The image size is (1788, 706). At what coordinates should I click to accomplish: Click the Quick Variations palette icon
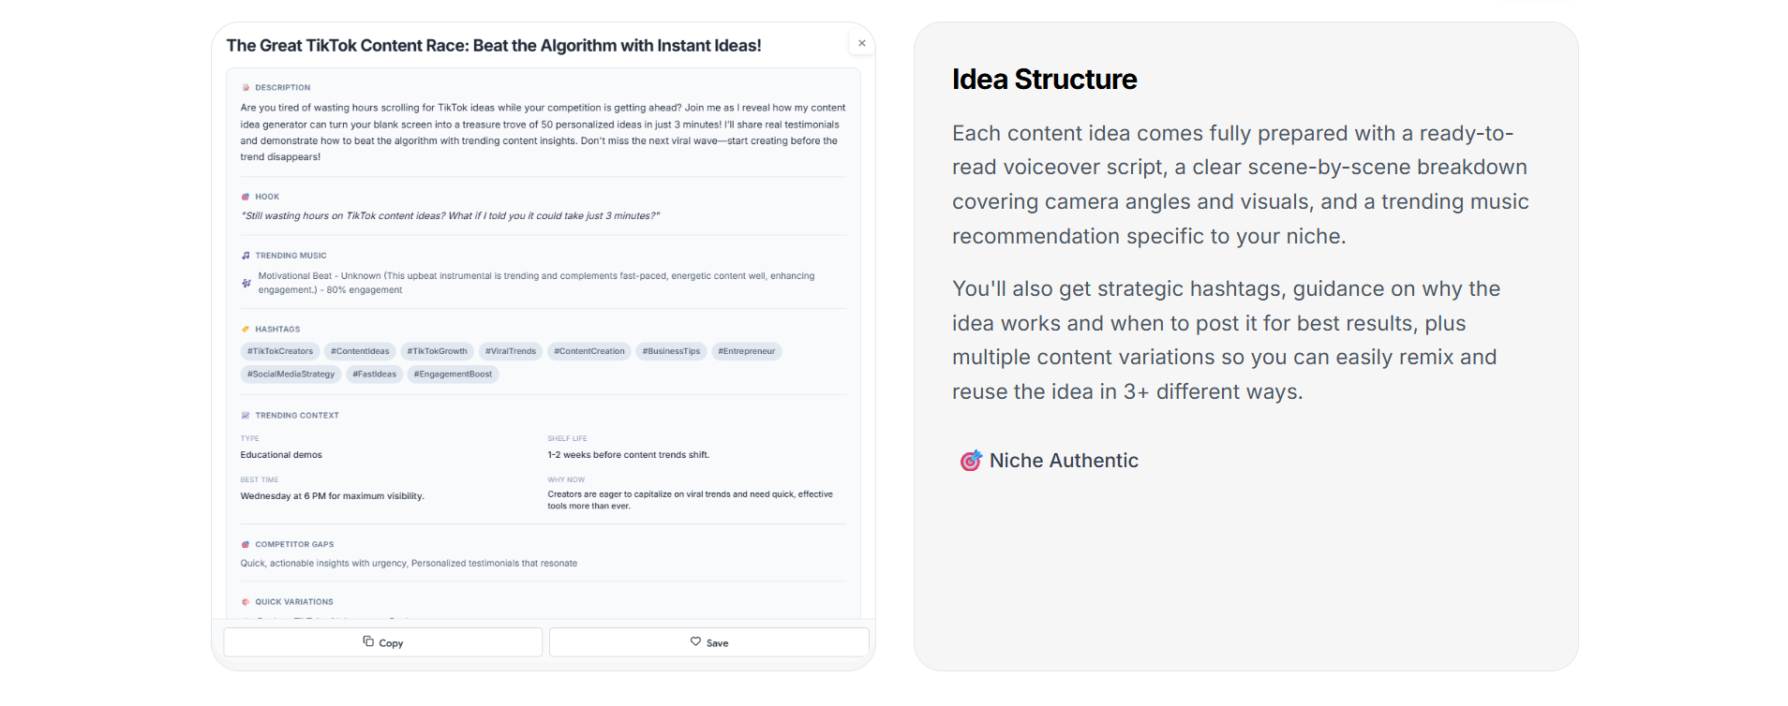click(x=246, y=602)
